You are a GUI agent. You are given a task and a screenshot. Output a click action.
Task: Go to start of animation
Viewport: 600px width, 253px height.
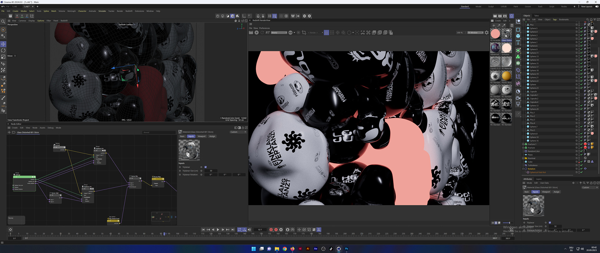[x=203, y=230]
